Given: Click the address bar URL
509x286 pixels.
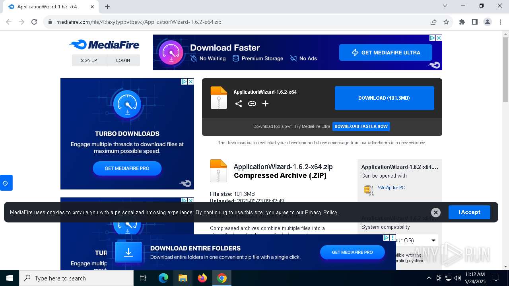Looking at the screenshot, I should (139, 22).
